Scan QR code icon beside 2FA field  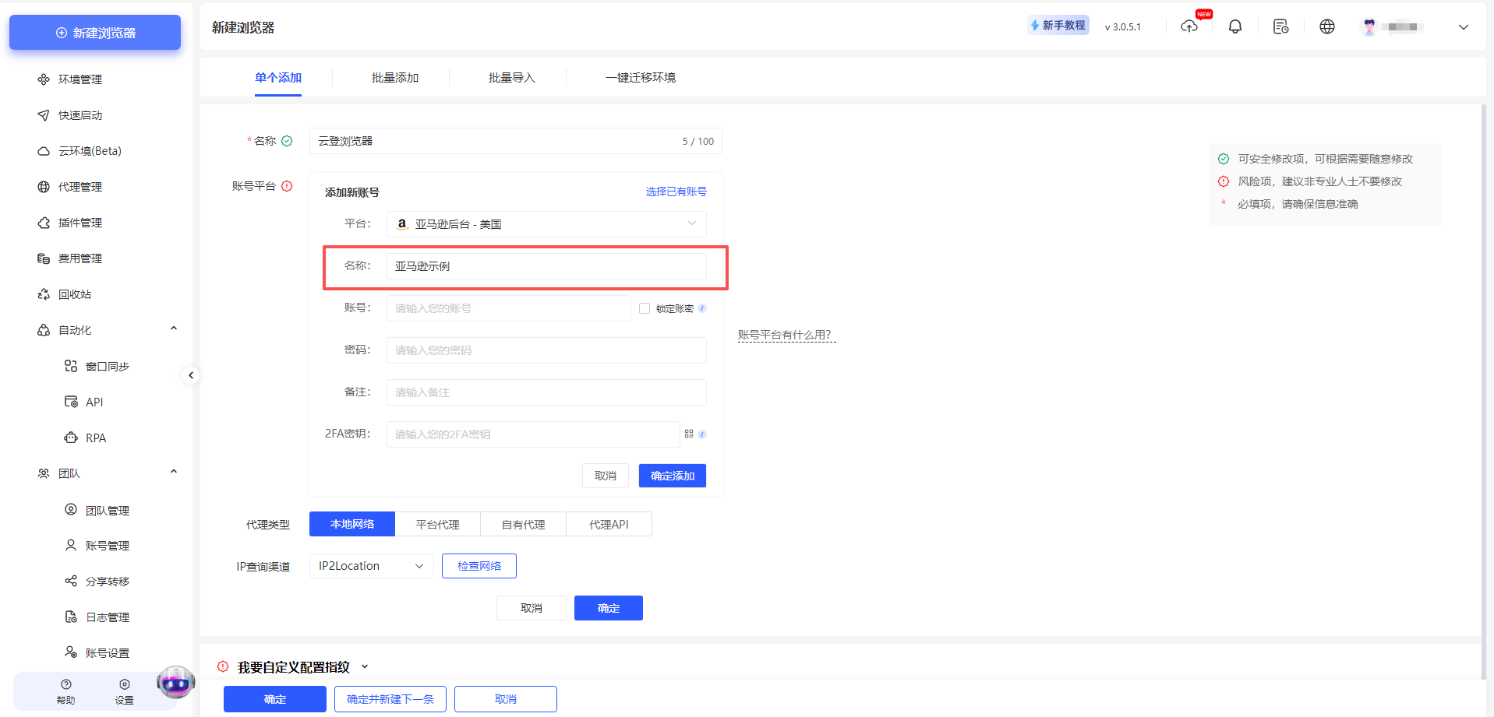click(x=689, y=434)
